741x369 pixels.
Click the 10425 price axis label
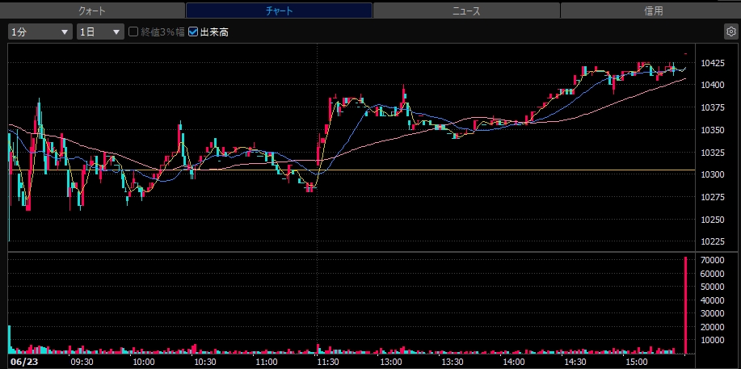click(713, 63)
